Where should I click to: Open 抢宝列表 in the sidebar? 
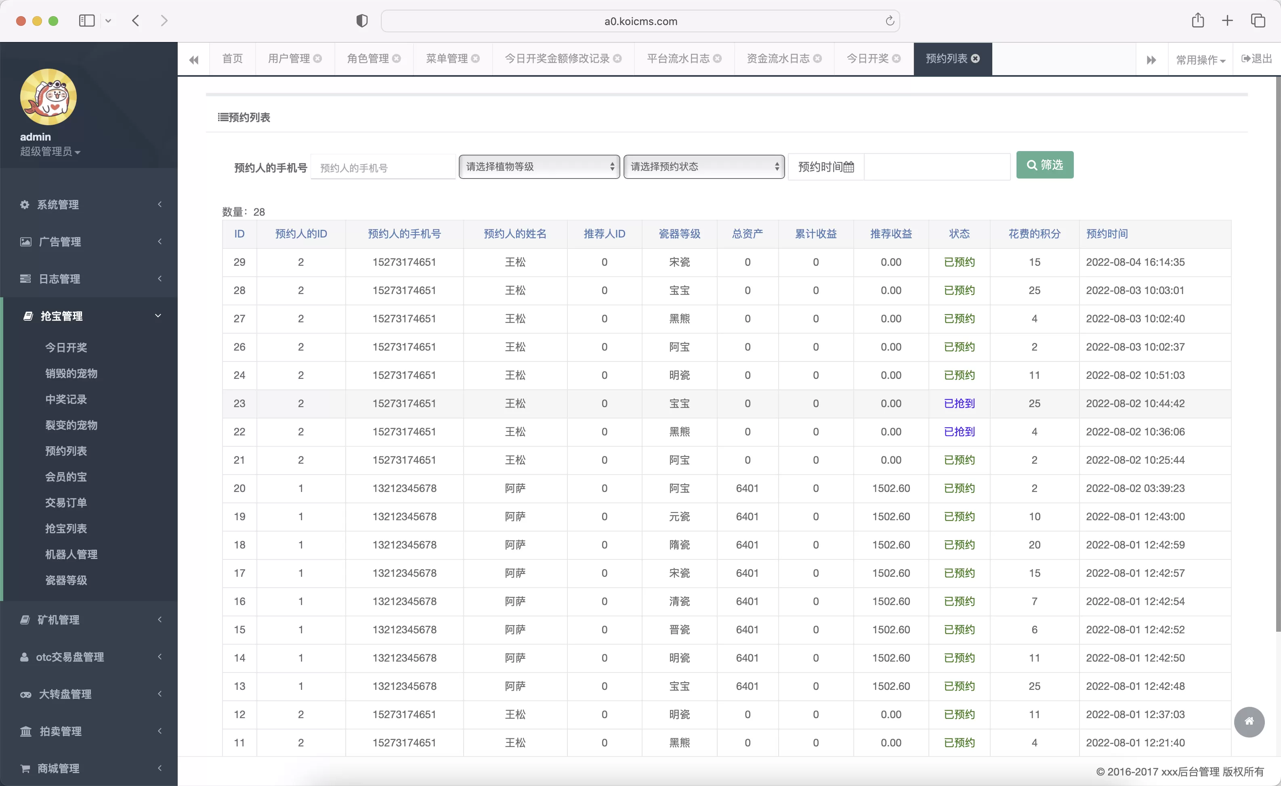[66, 529]
